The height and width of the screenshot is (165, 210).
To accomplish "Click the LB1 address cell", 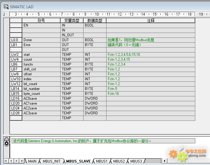I will [x=16, y=45].
